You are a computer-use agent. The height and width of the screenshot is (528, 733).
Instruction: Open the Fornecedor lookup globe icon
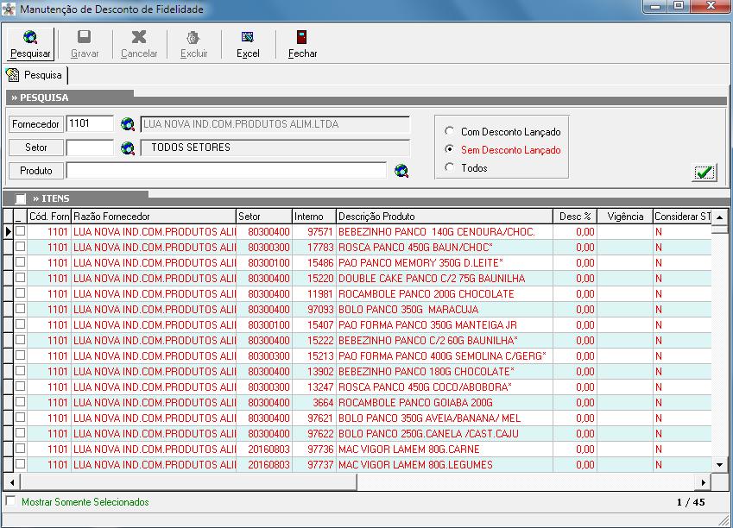click(x=127, y=124)
